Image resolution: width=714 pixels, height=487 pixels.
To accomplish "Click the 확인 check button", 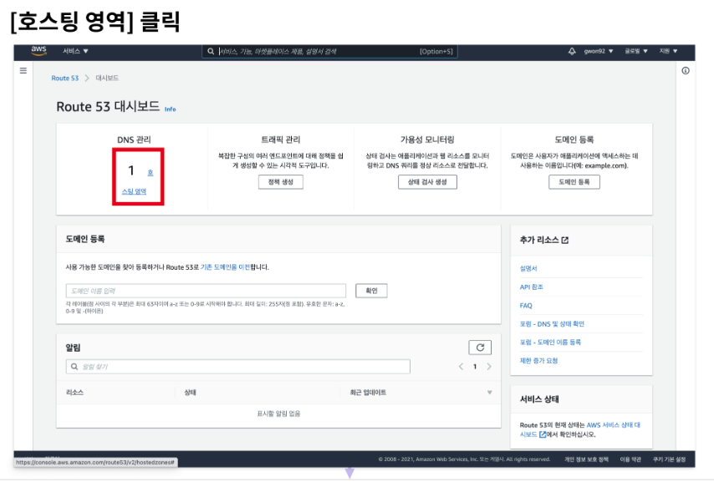I will [371, 291].
